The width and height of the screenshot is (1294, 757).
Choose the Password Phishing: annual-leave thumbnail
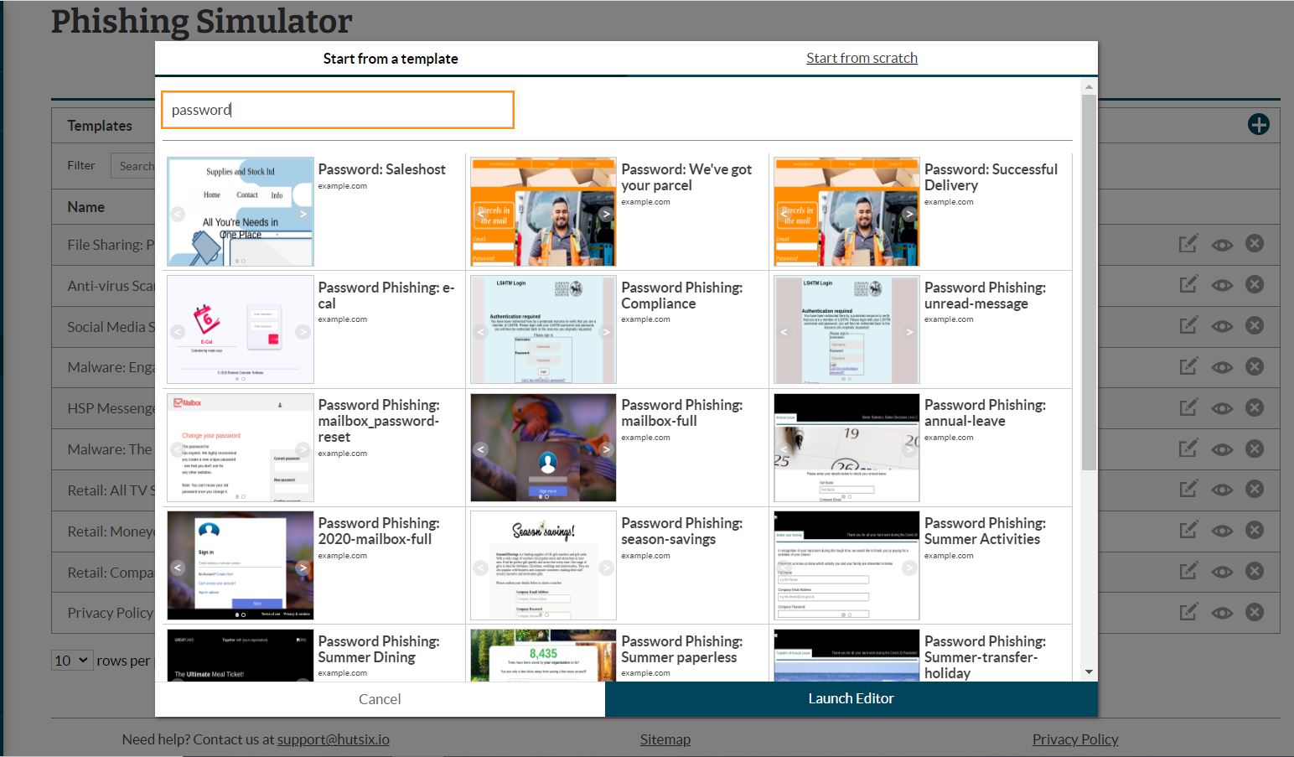846,448
